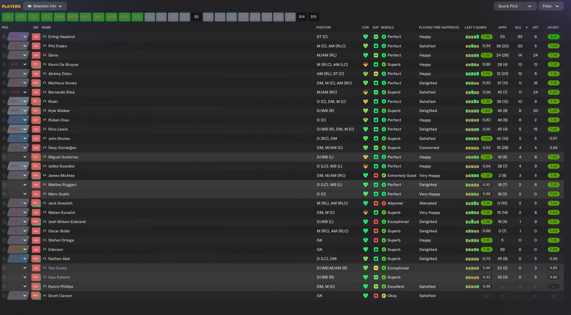Select the S5 substitute slot
Screen dimensions: 571x315
point(196,17)
